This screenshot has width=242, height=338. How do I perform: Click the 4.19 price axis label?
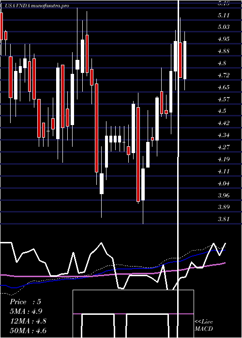pyautogui.click(x=224, y=159)
